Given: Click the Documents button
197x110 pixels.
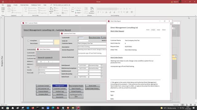Looking at the screenshot, I should [x=60, y=97].
